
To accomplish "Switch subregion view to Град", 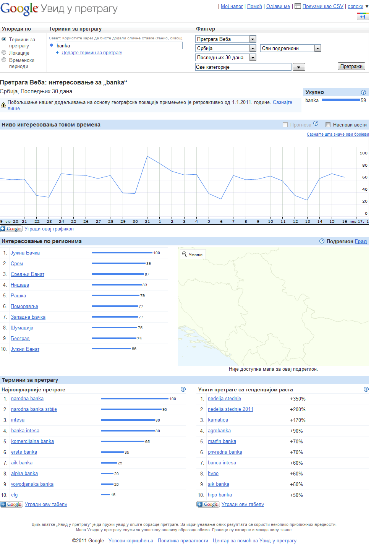I will [361, 241].
